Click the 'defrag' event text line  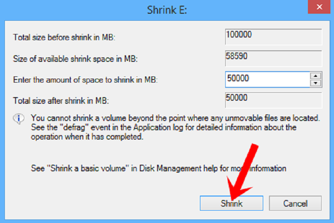tap(164, 128)
